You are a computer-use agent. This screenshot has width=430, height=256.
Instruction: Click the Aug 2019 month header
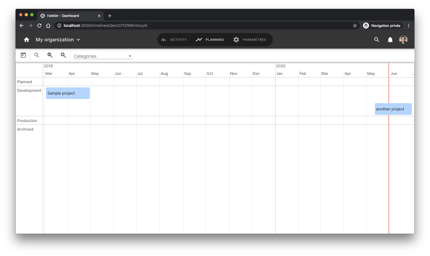(x=164, y=73)
